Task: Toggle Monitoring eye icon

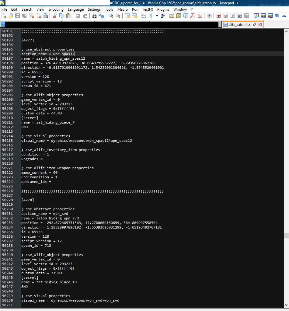Action: click(209, 16)
